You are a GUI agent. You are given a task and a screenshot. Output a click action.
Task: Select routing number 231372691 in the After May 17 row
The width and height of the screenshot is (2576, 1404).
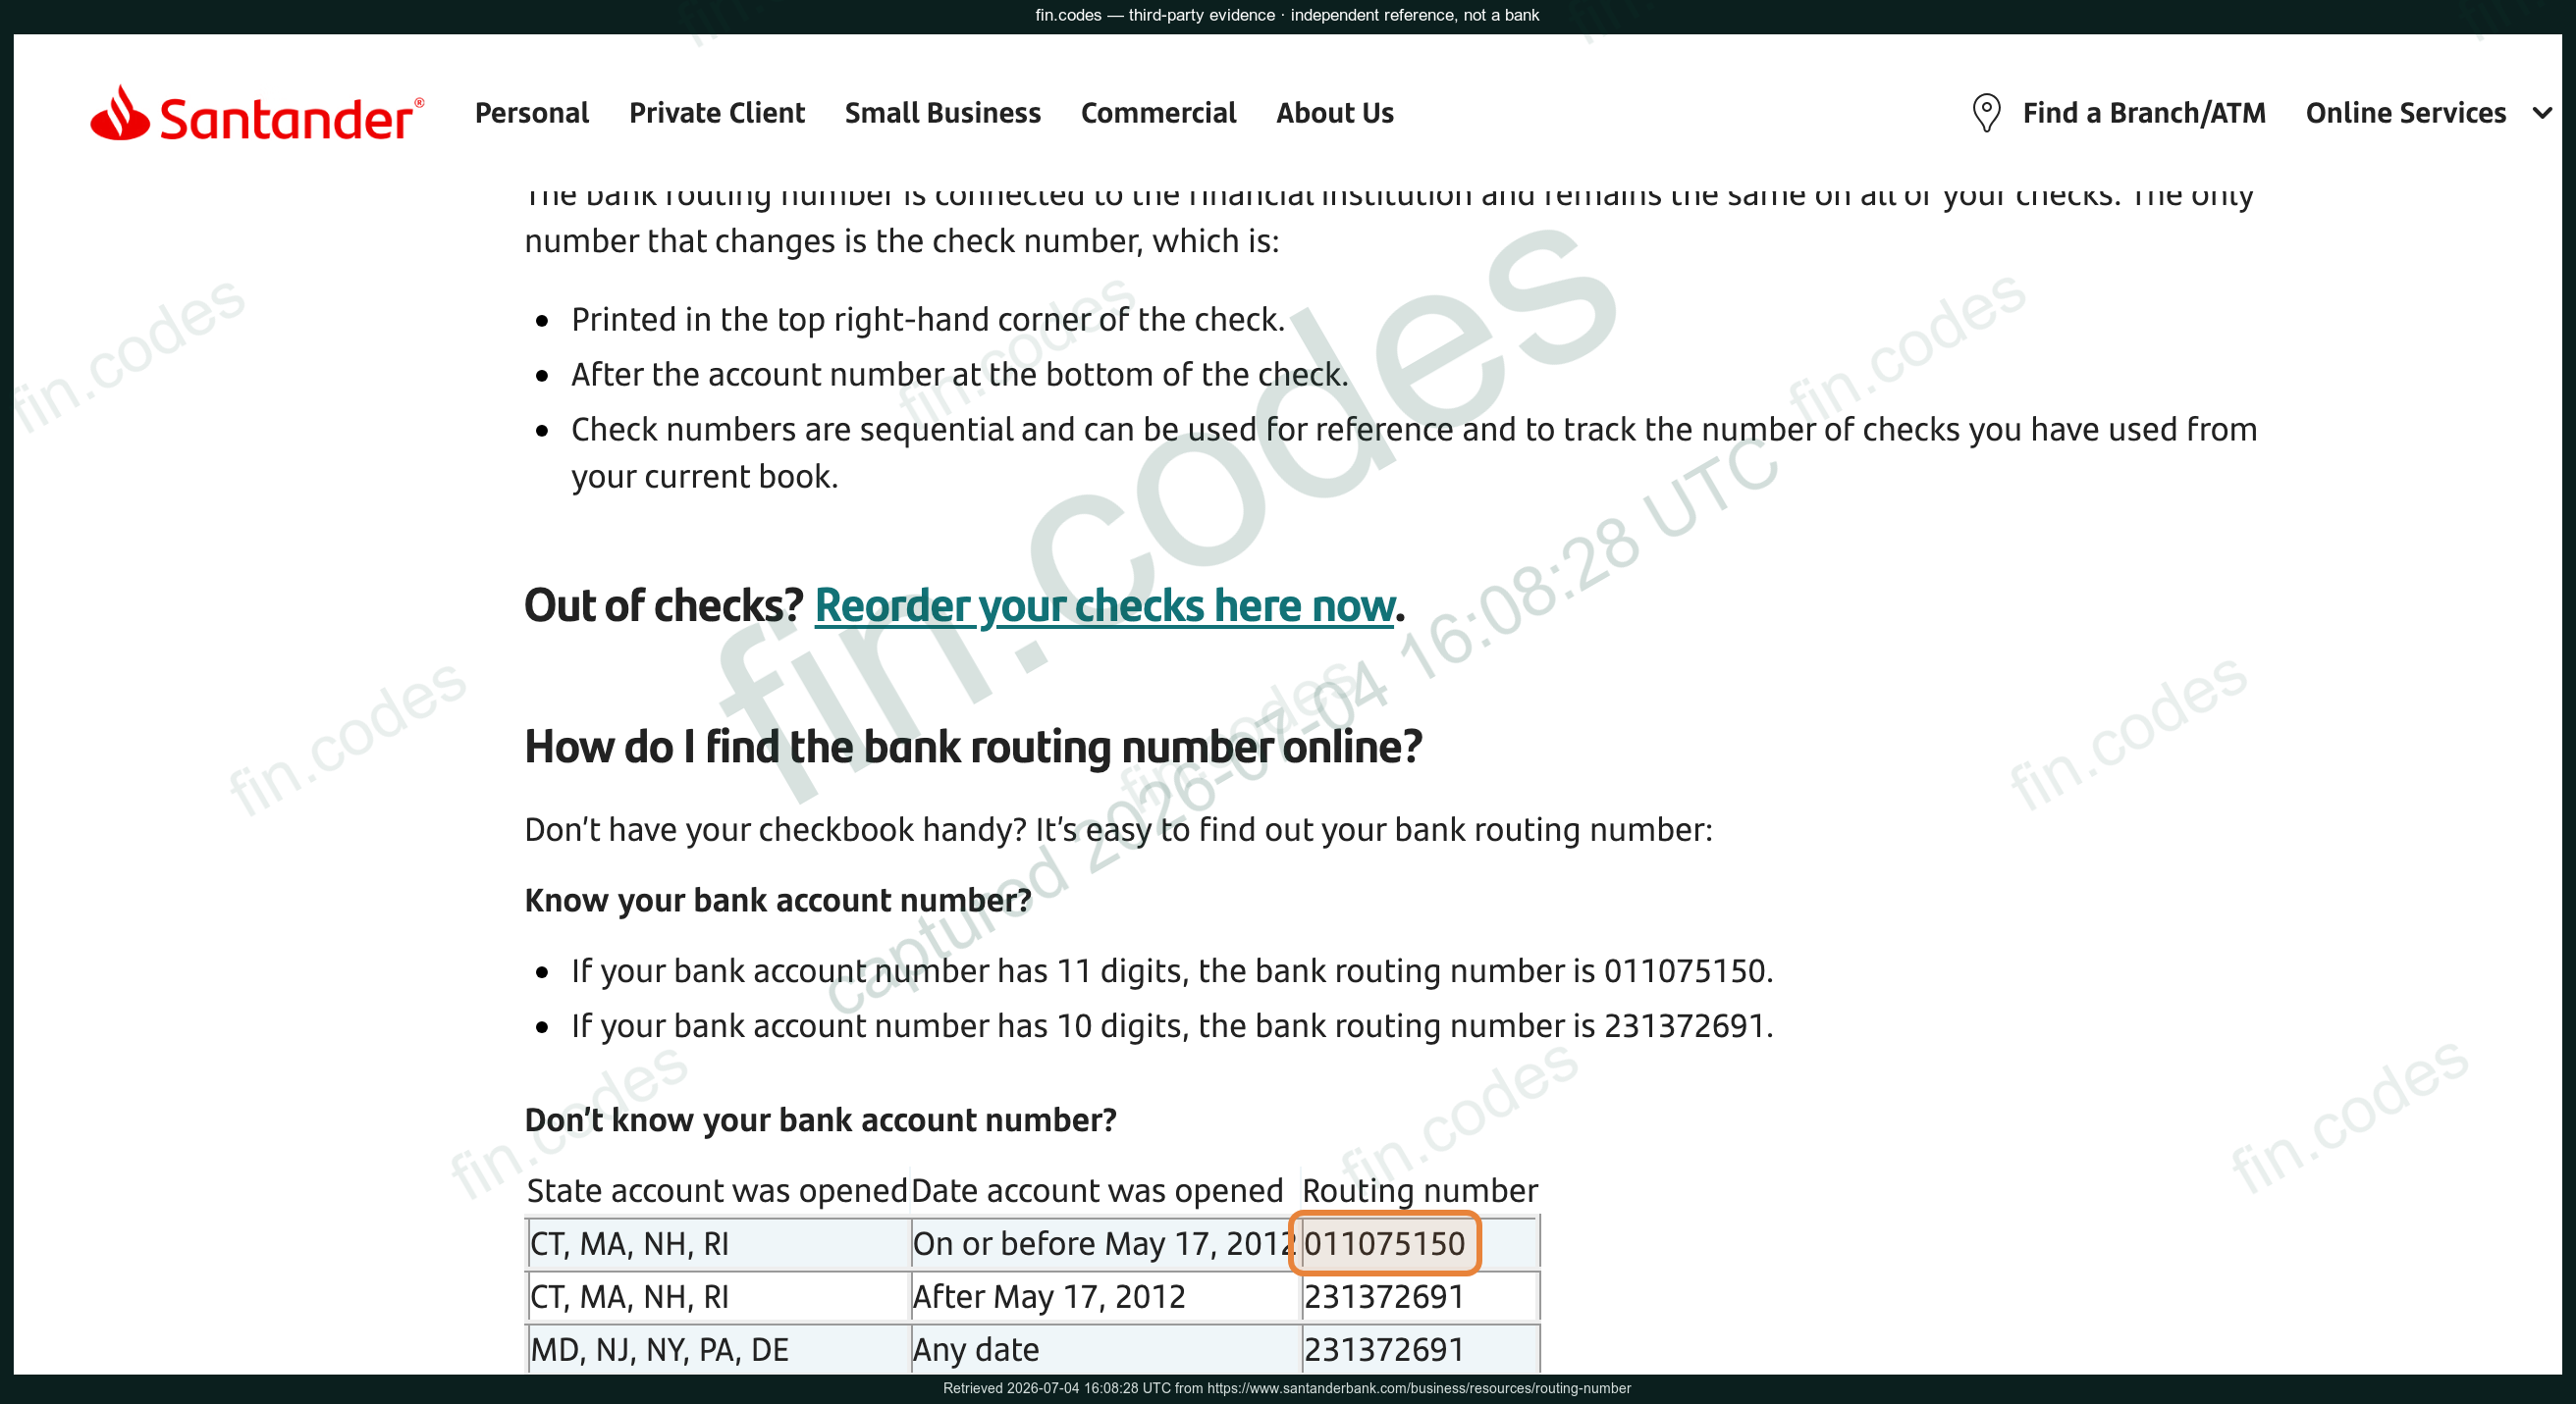click(x=1384, y=1296)
